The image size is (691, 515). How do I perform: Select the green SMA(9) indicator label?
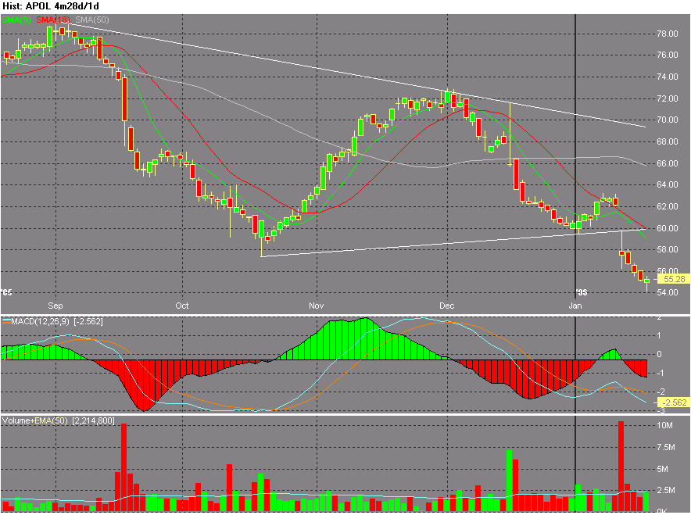16,19
